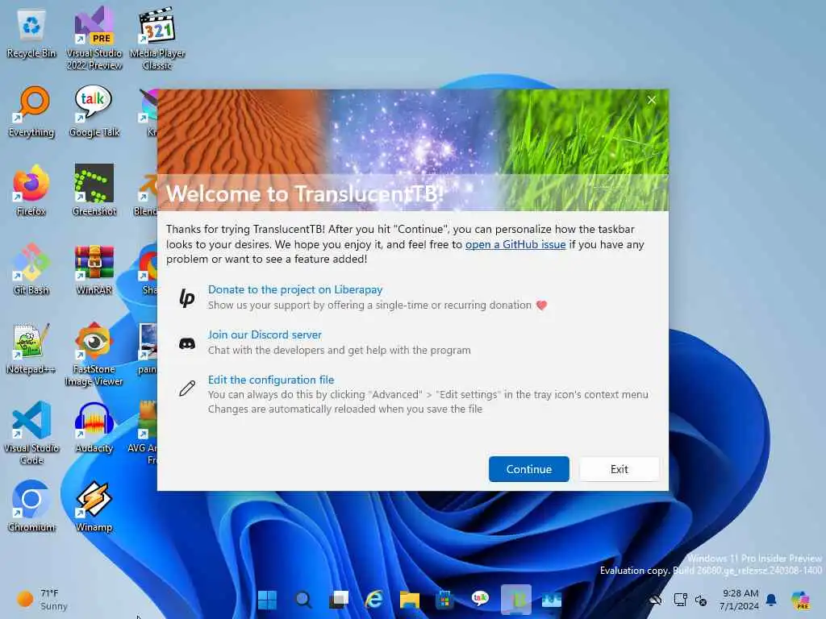This screenshot has height=619, width=826.
Task: Select the Notepad++ desktop icon
Action: [31, 348]
